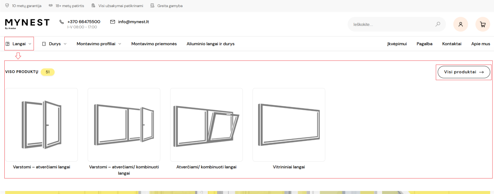The width and height of the screenshot is (494, 194).
Task: Open the Montavimo priemonės menu item
Action: [x=154, y=44]
